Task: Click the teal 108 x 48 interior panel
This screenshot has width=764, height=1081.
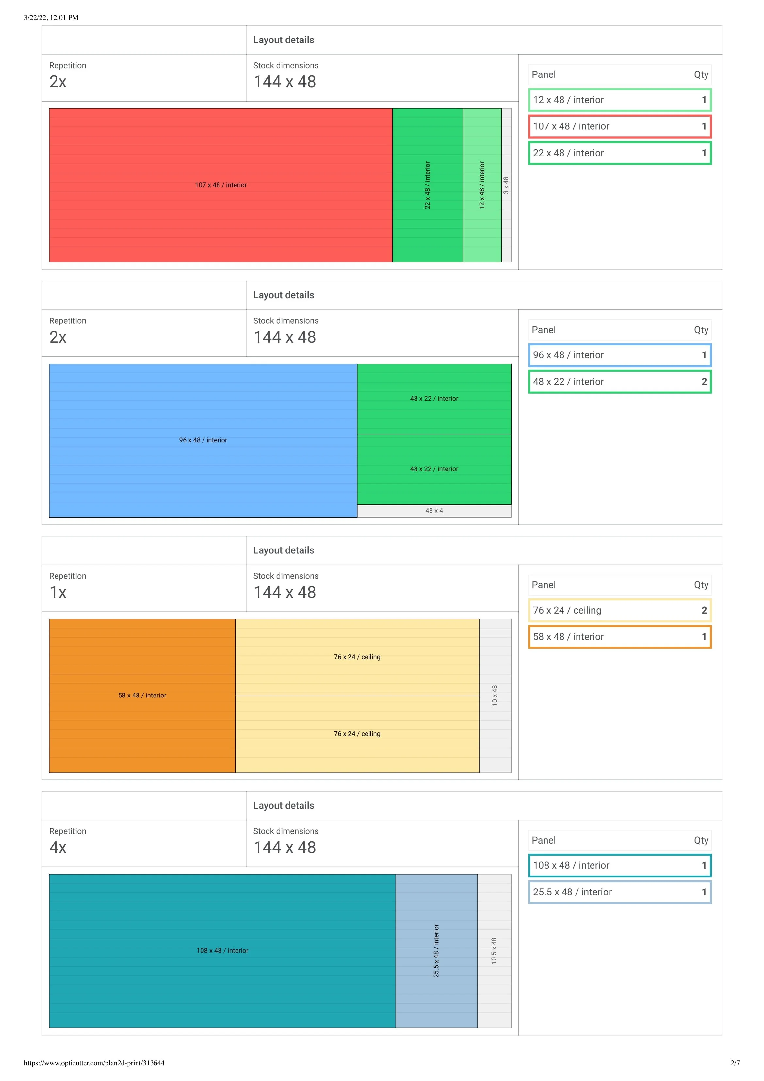Action: click(222, 951)
